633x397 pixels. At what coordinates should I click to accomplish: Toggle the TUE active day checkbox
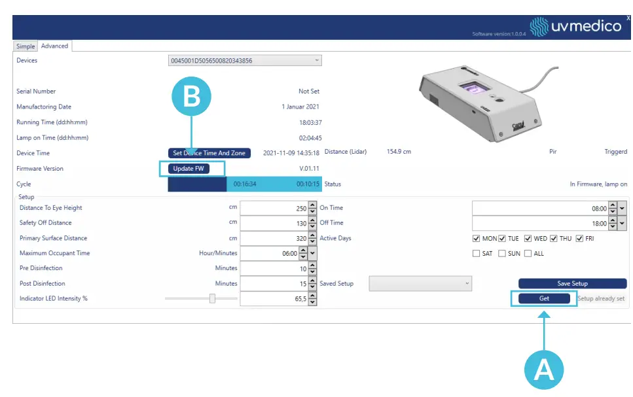pos(502,239)
